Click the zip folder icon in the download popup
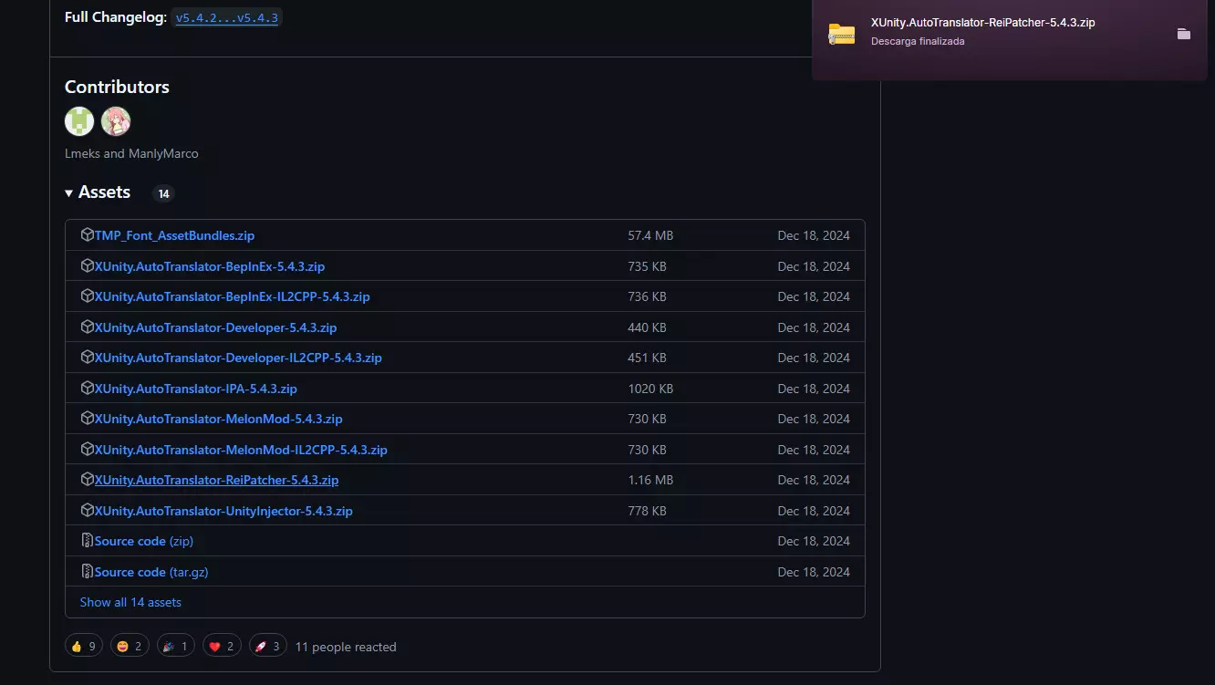 841,34
